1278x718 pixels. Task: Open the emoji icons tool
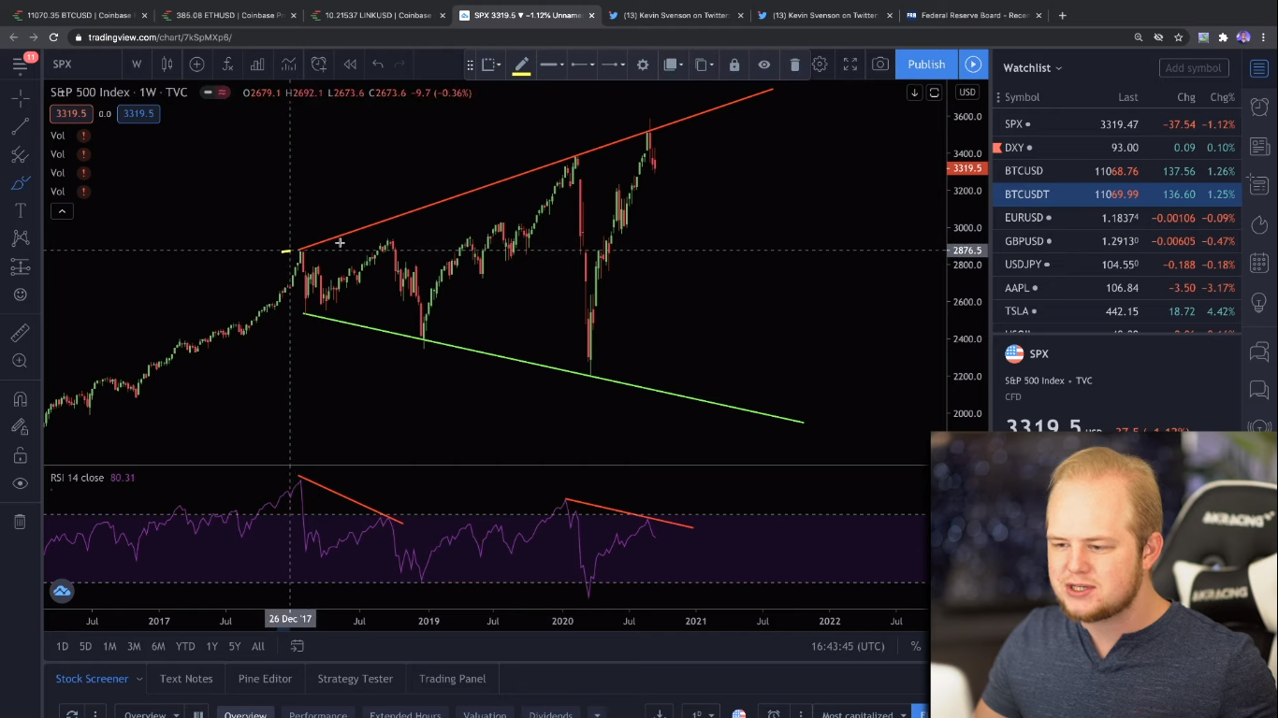click(20, 294)
